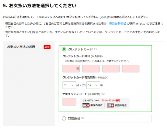Focus the third credit card number field
Viewport: 167px width, 128px height.
pos(111,69)
